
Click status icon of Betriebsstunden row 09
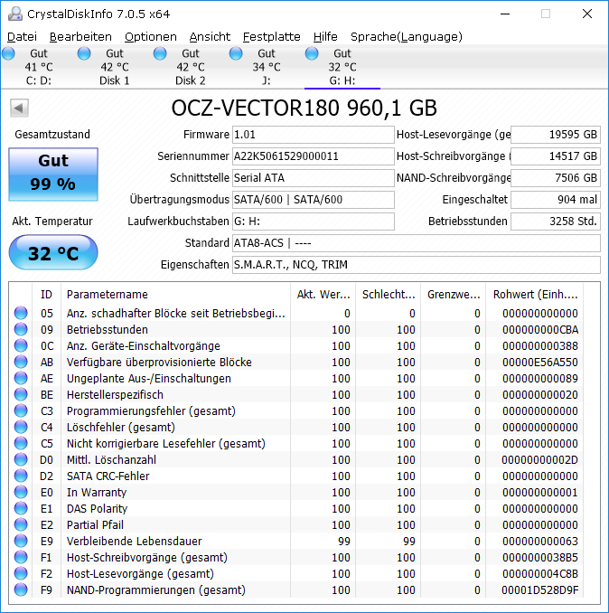click(21, 330)
